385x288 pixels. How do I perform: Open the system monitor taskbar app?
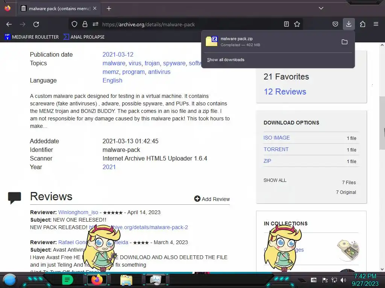(x=156, y=280)
